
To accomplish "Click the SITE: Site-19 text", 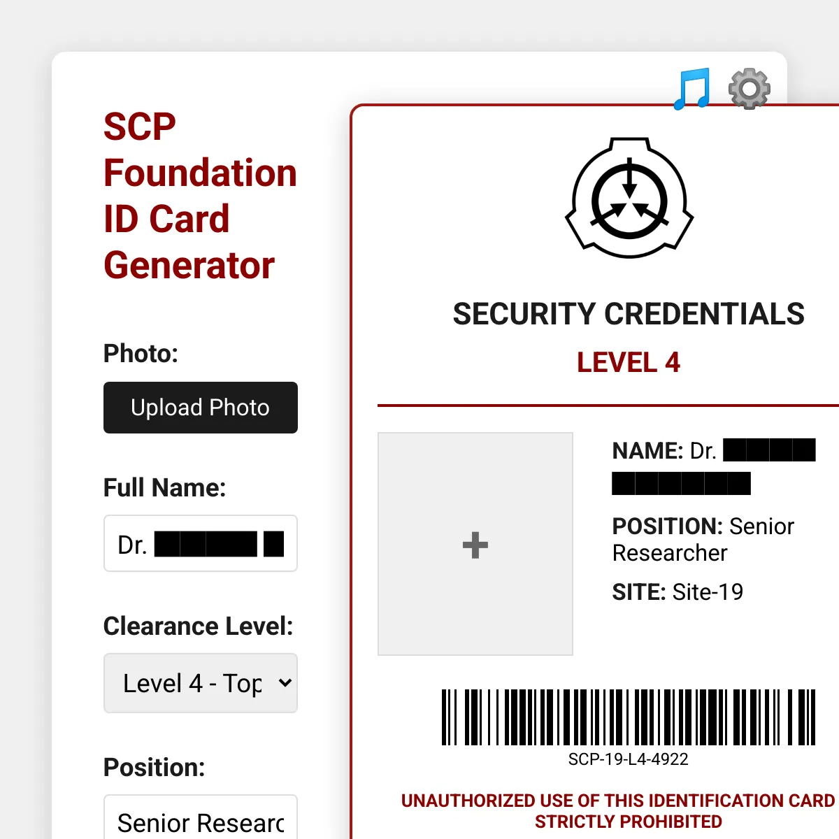I will 677,592.
